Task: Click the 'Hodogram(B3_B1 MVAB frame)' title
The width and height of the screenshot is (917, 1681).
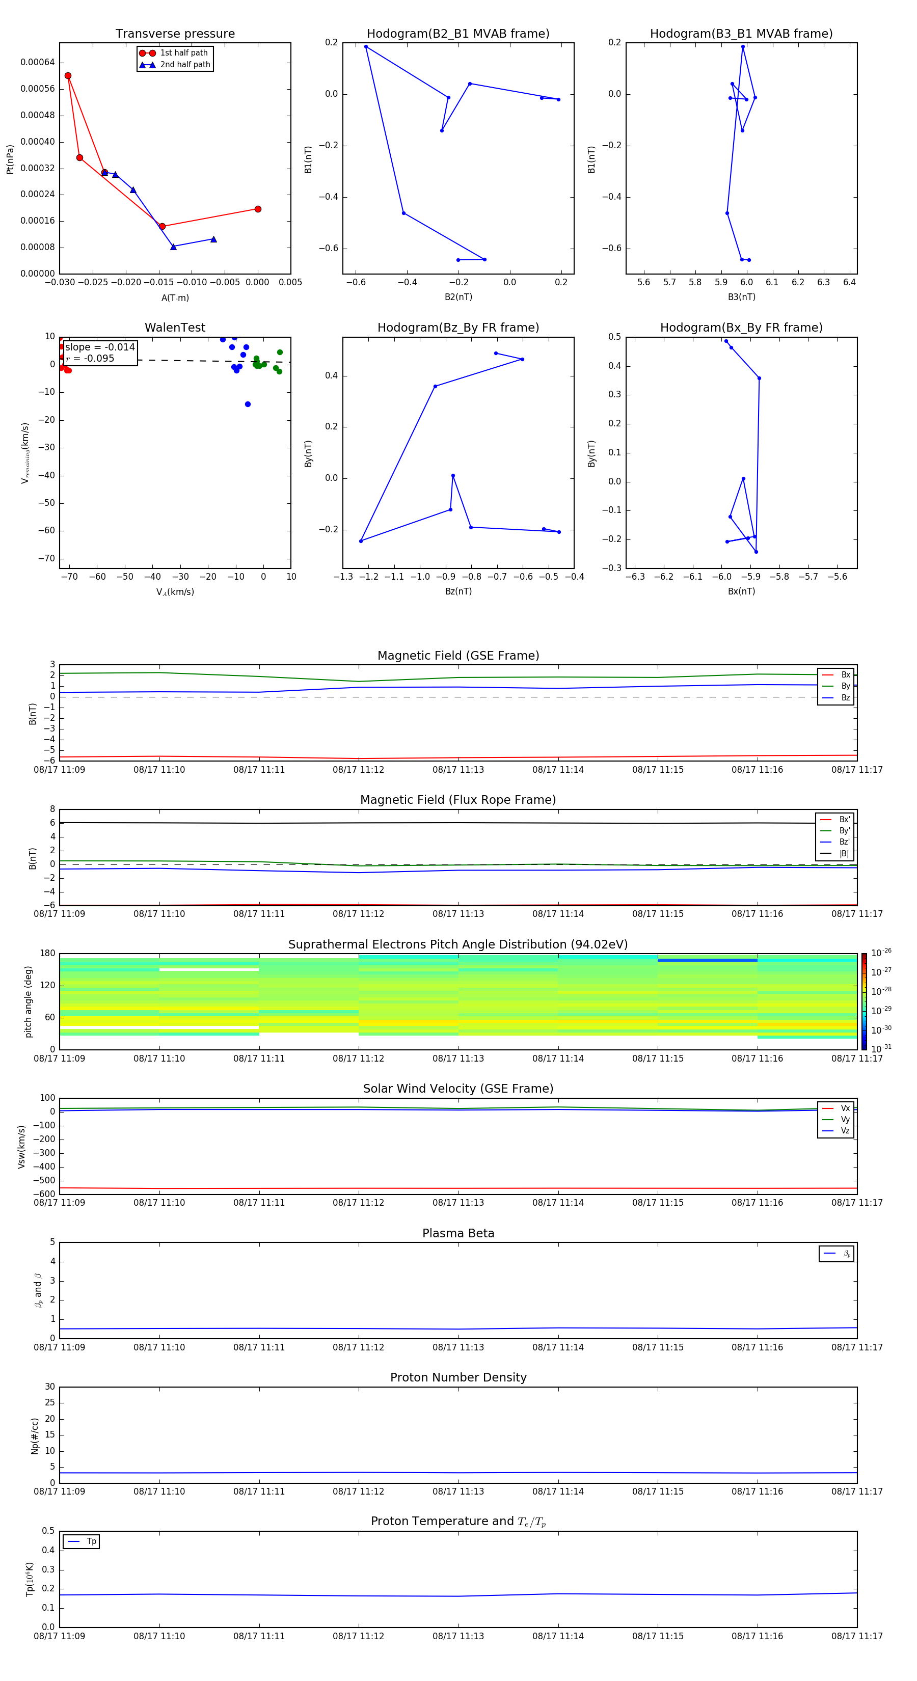Action: click(x=741, y=34)
